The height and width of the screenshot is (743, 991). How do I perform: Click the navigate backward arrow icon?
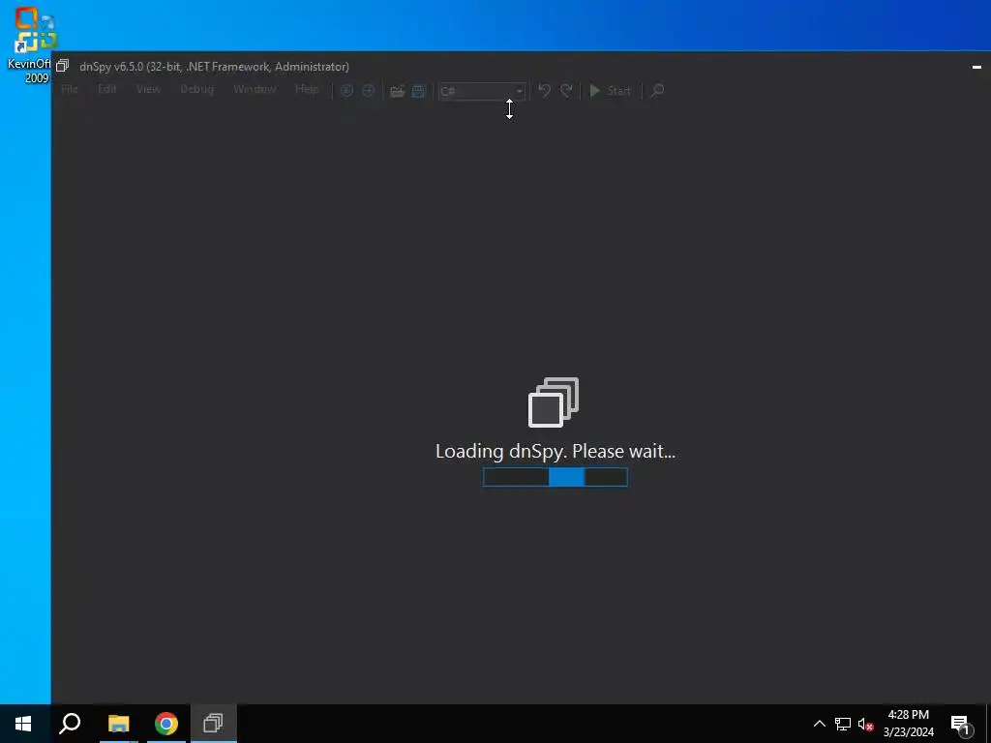pyautogui.click(x=346, y=91)
